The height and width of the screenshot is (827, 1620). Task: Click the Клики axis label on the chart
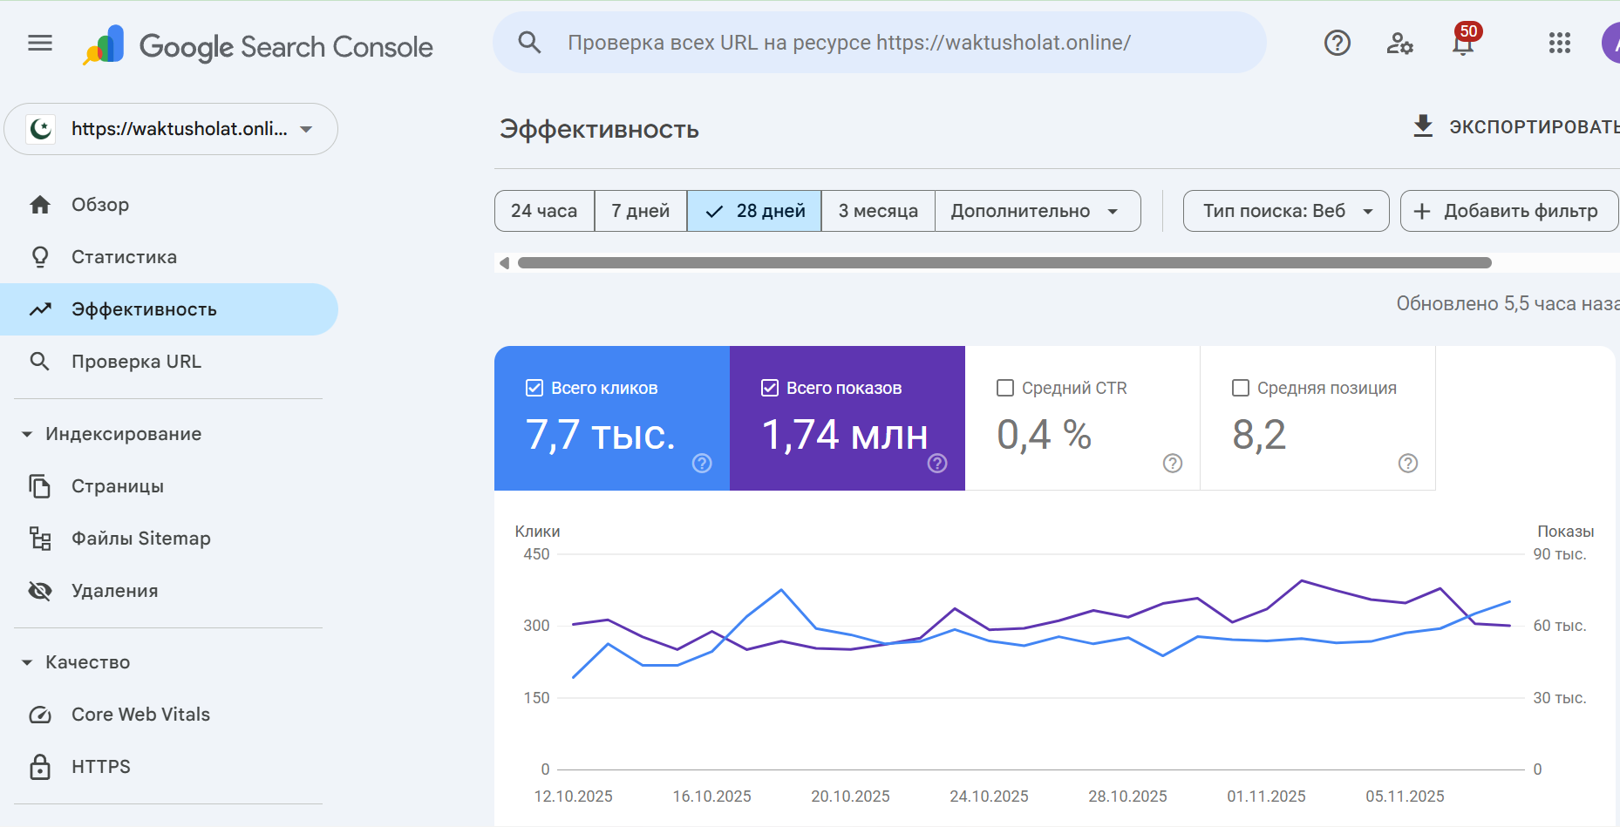[538, 532]
